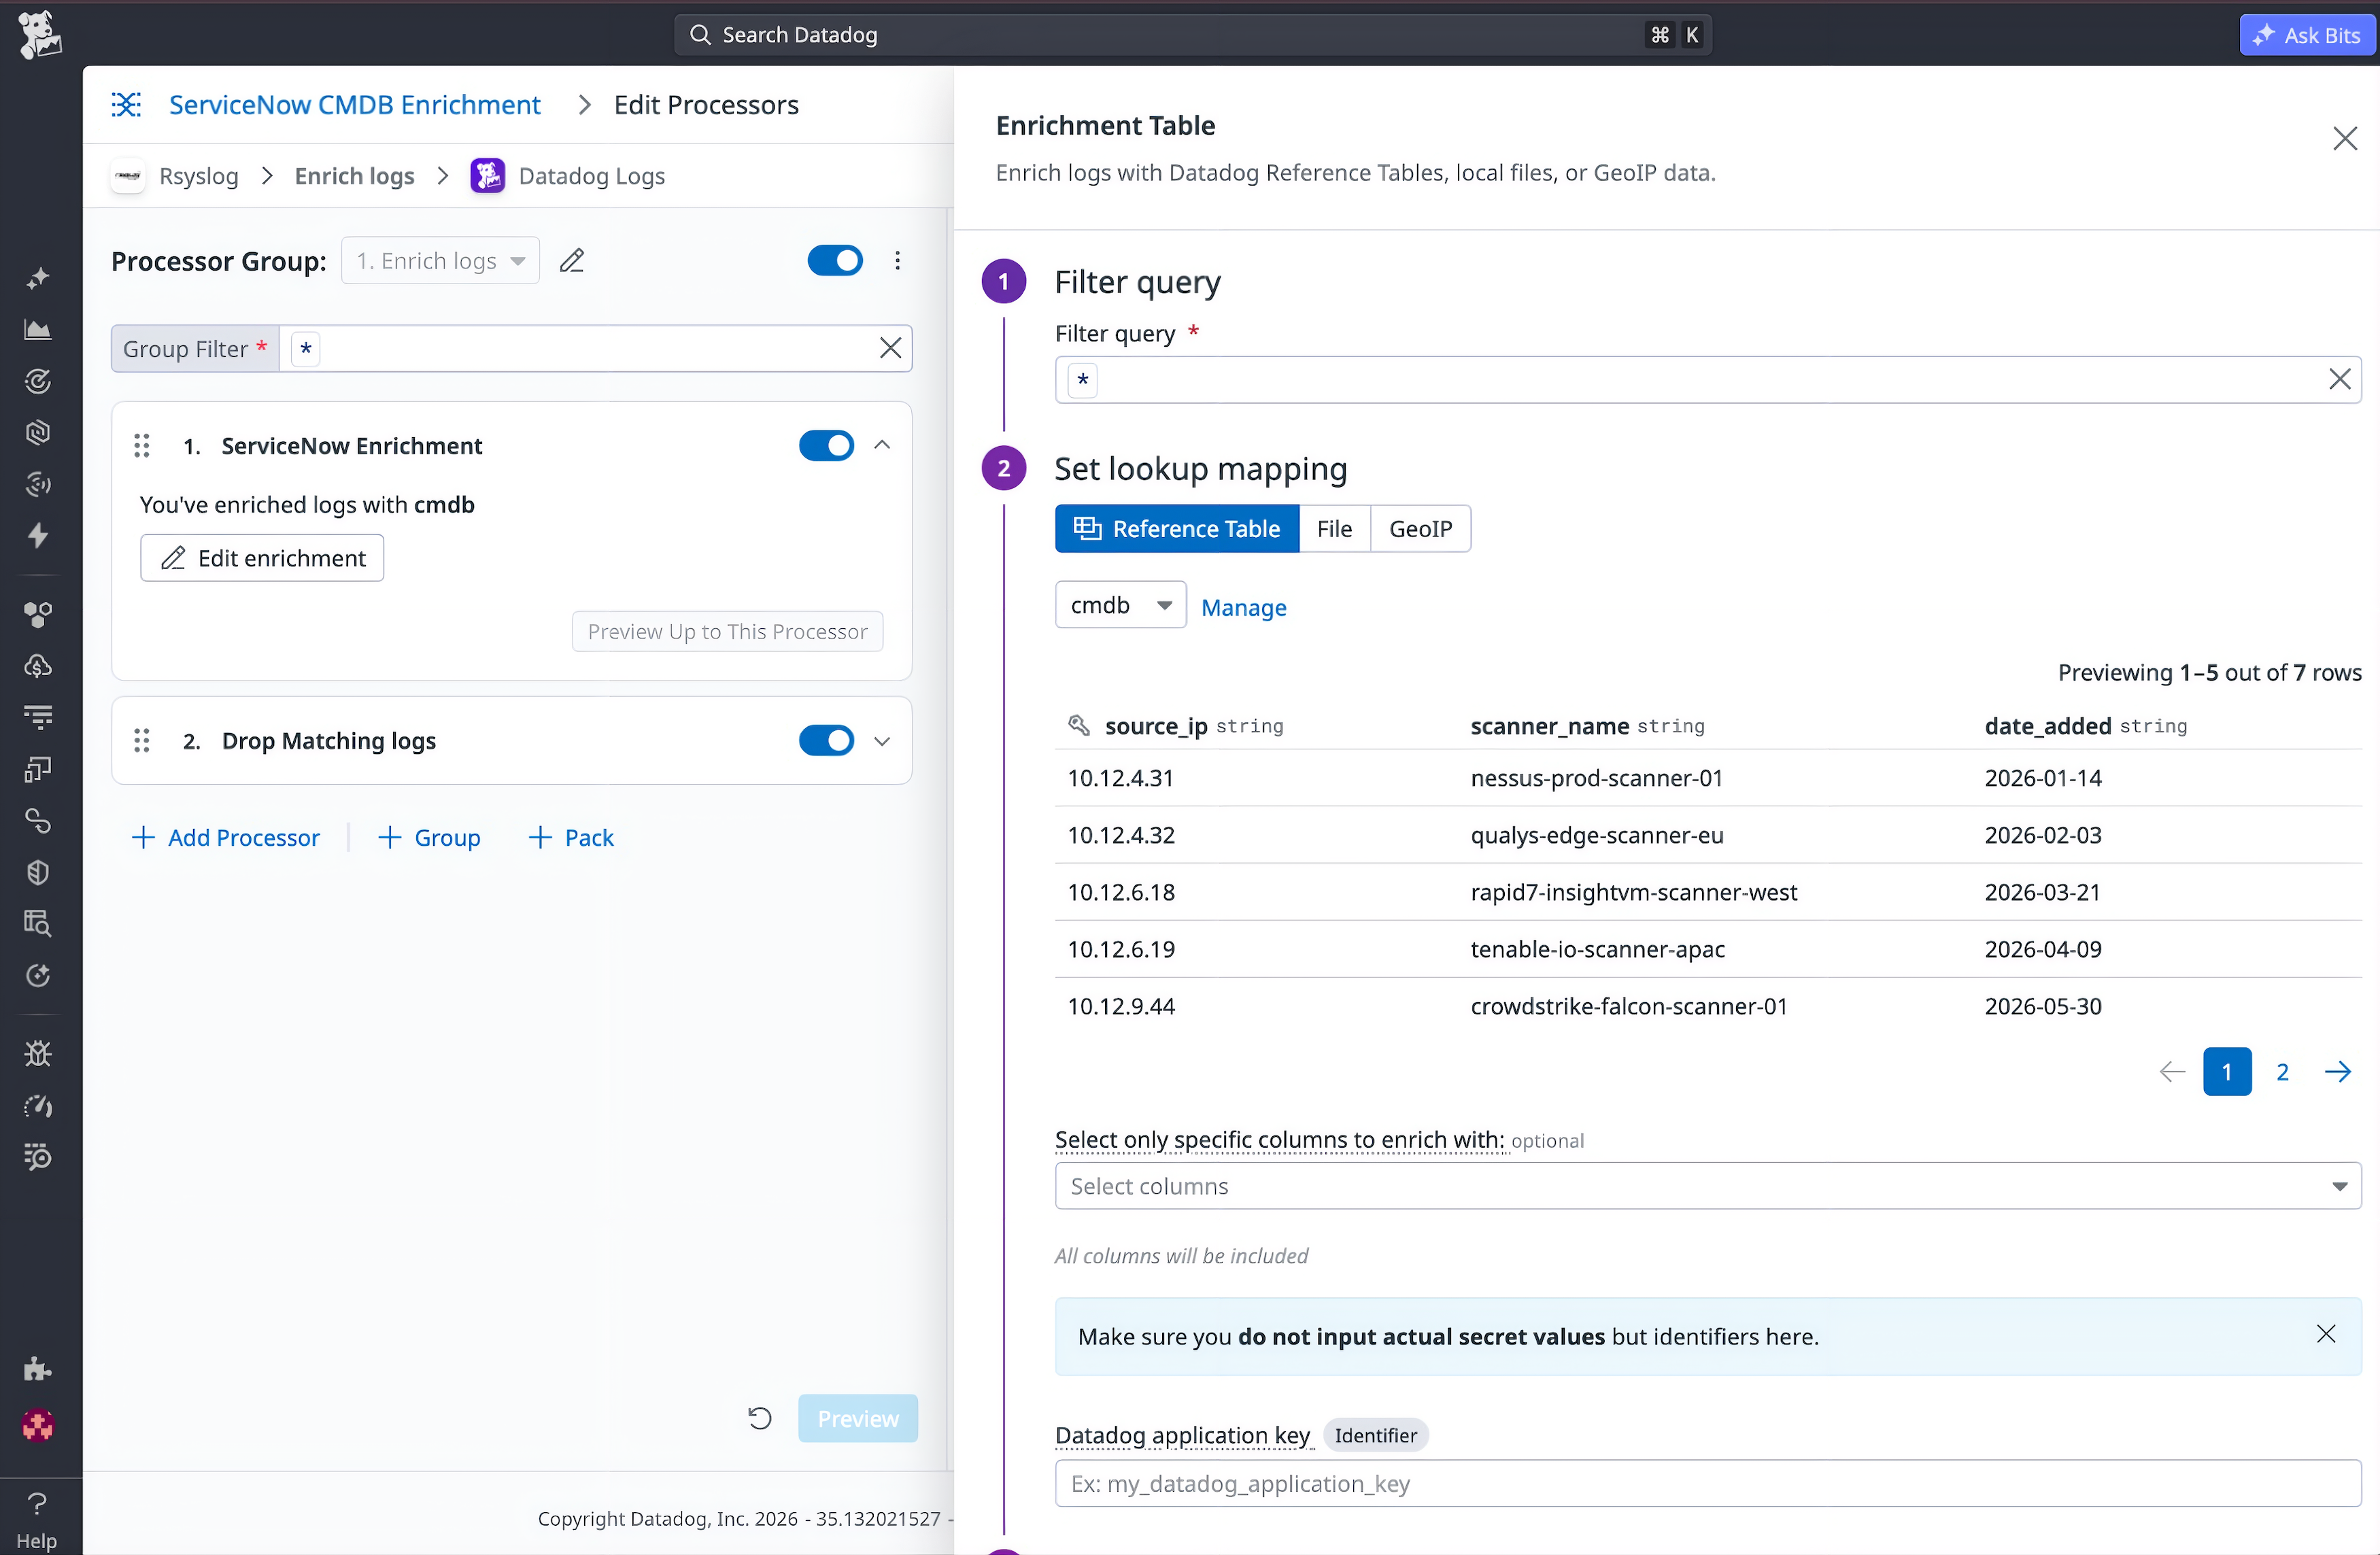Click the key icon beside source_ip column
2380x1555 pixels.
click(1079, 725)
